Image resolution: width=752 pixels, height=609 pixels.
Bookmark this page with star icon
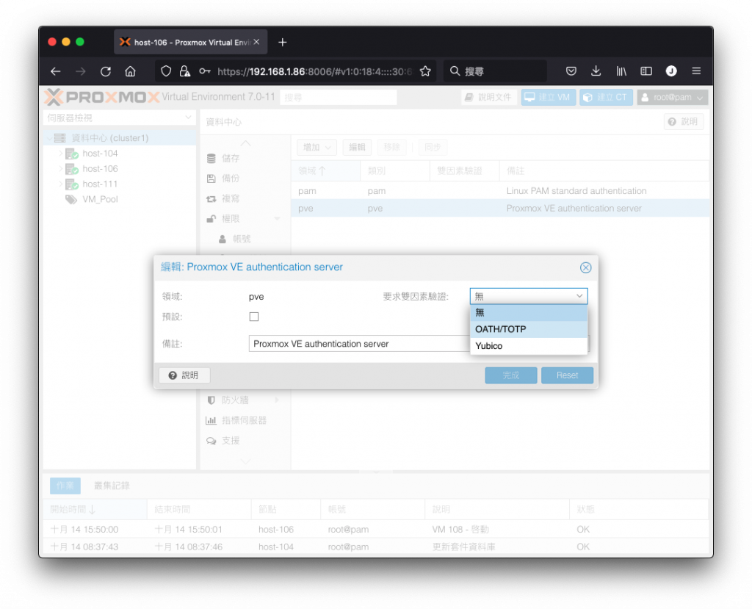click(425, 71)
